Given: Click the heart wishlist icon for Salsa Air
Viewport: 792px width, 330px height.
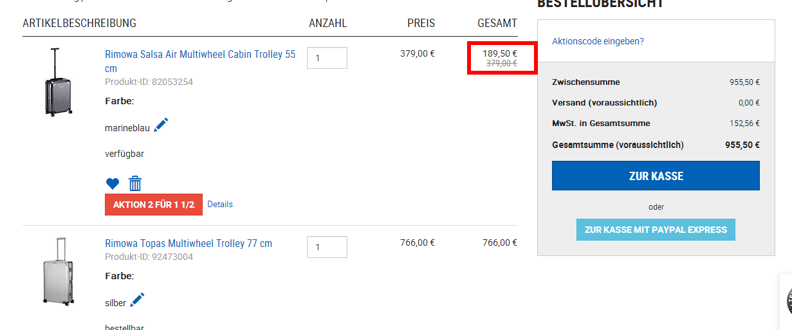Looking at the screenshot, I should [113, 184].
